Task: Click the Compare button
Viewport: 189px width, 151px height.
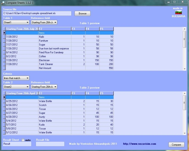Action: [176, 144]
